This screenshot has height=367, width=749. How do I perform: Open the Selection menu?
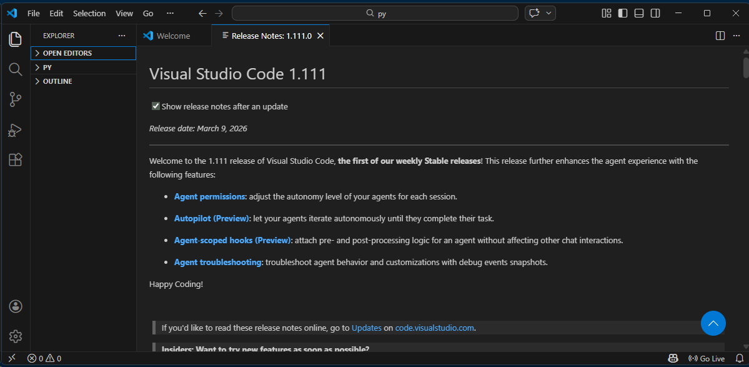click(x=89, y=13)
